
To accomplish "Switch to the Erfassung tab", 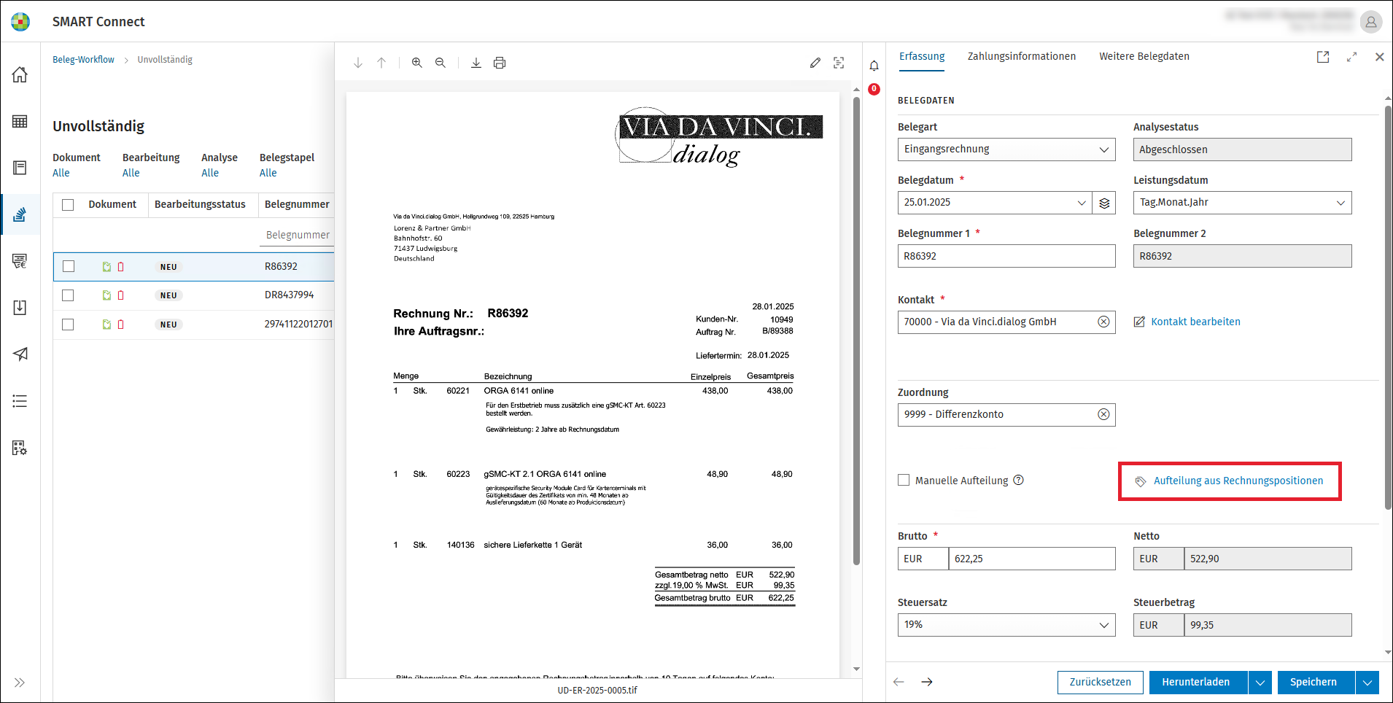I will 922,56.
